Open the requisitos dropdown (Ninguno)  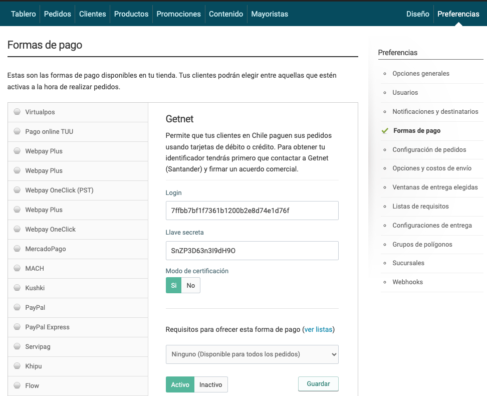pyautogui.click(x=252, y=355)
